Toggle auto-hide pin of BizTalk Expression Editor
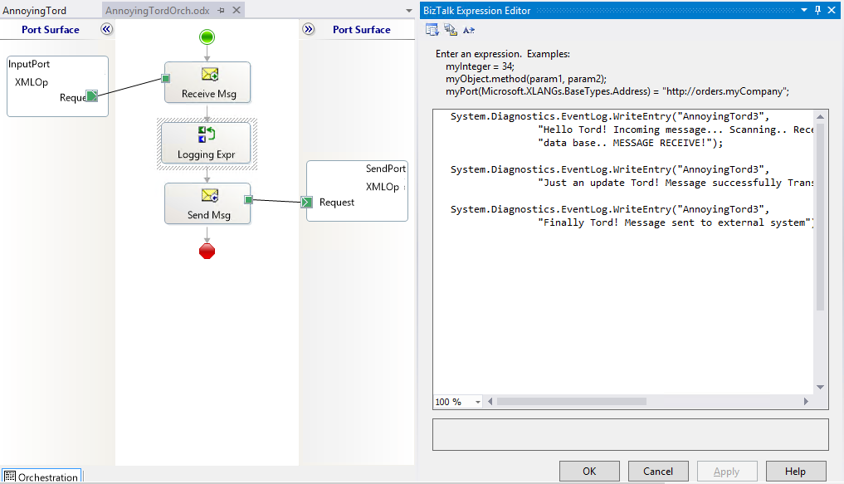The width and height of the screenshot is (844, 484). (x=818, y=11)
